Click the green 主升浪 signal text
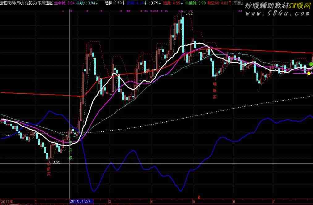Screen dimensions: 313x205 pyautogui.click(x=70, y=150)
